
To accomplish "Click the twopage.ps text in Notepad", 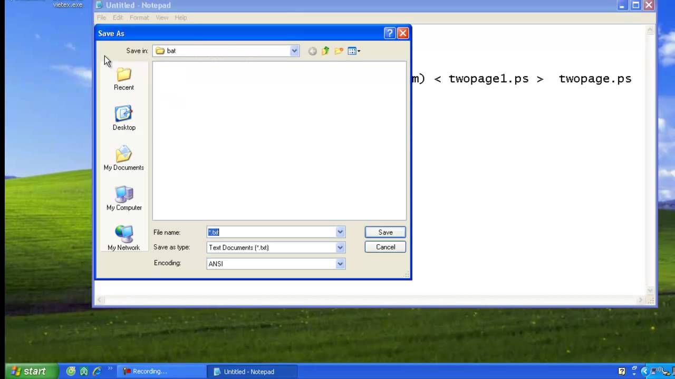I will pos(595,78).
